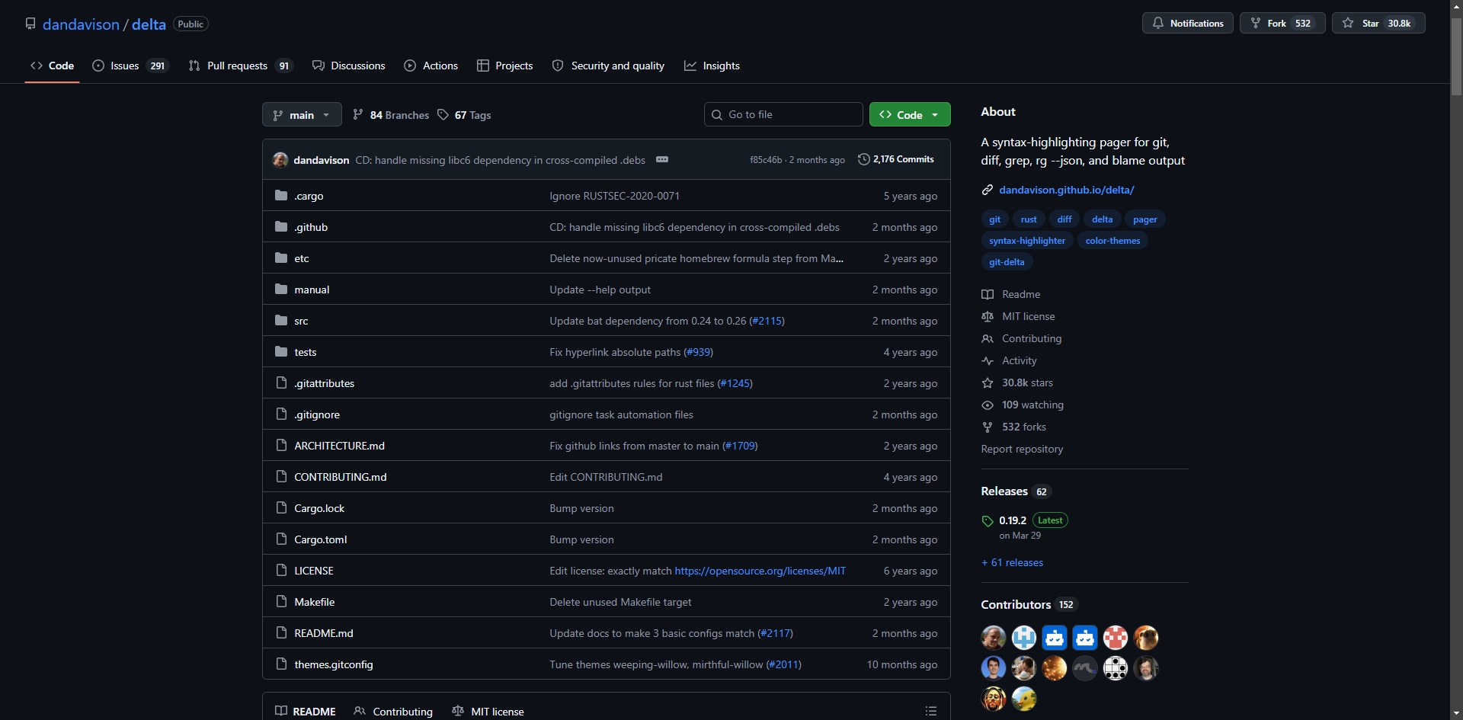Open themes.gitconfig file

[334, 664]
